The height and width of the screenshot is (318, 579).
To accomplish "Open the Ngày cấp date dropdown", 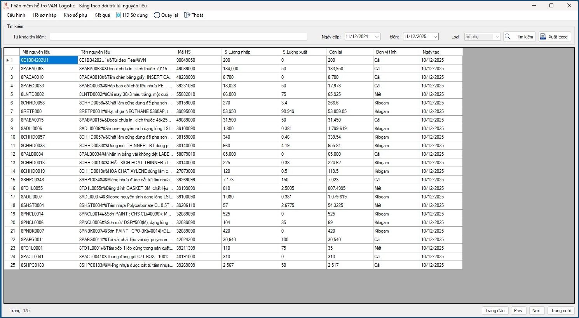I will (x=377, y=37).
